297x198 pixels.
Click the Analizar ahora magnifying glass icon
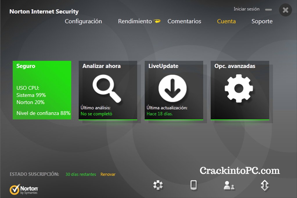[x=107, y=89]
